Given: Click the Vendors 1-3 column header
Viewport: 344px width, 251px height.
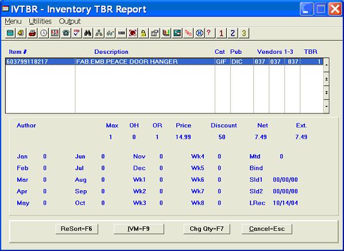Looking at the screenshot, I should pyautogui.click(x=275, y=52).
